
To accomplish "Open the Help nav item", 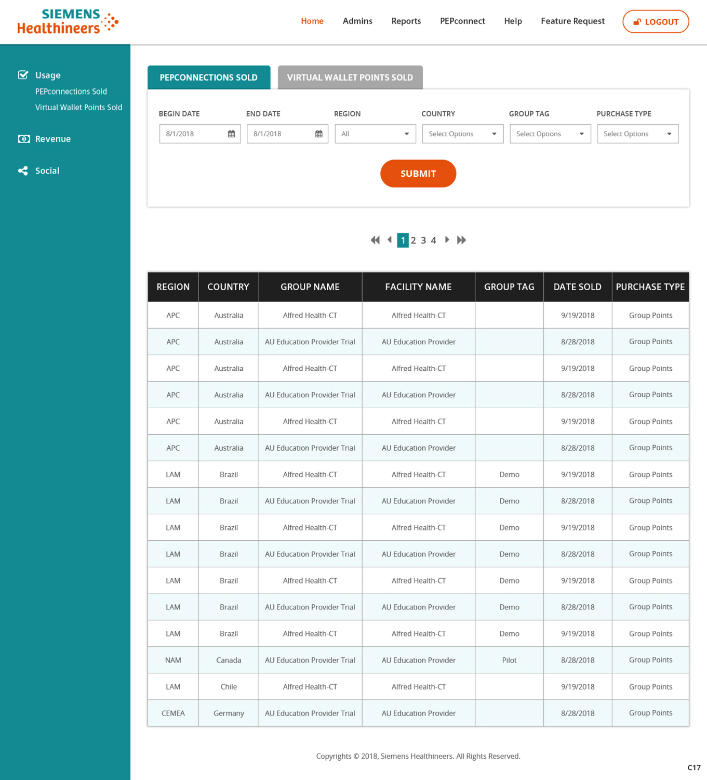I will [x=513, y=21].
